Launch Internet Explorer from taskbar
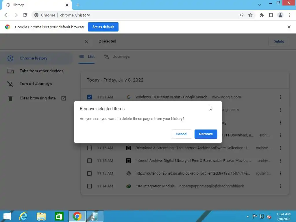Image resolution: width=296 pixels, height=222 pixels. (24, 216)
